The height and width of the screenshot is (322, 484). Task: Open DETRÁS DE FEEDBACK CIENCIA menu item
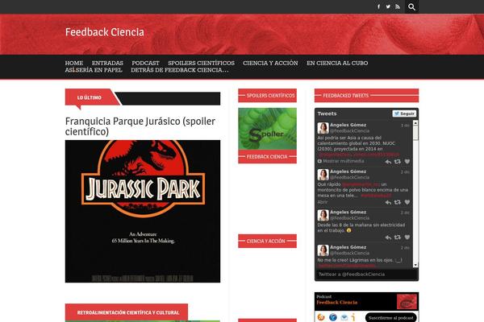(180, 70)
